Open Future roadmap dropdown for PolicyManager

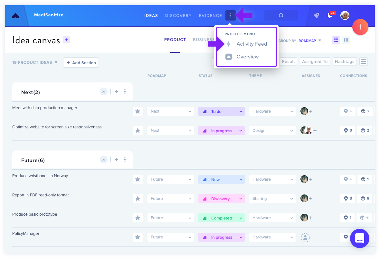tap(171, 237)
